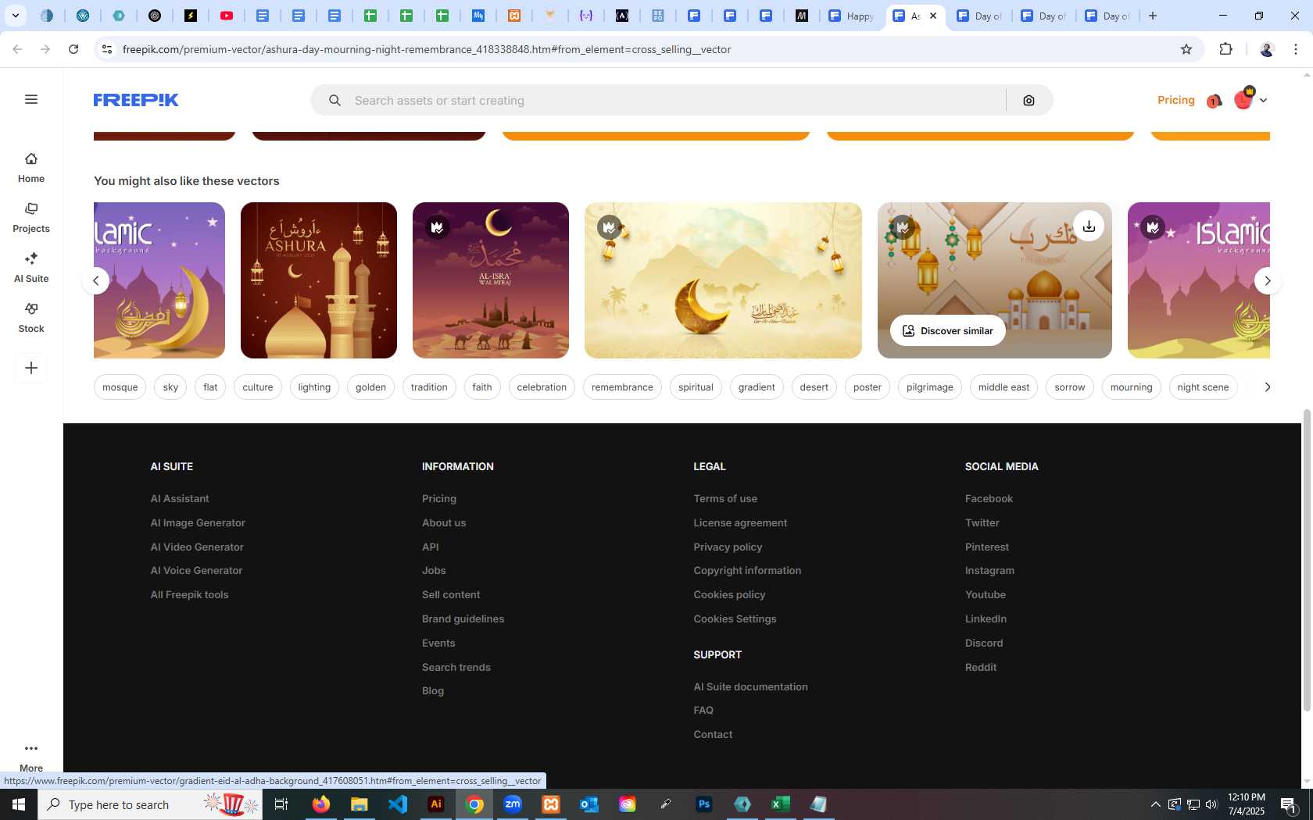The width and height of the screenshot is (1313, 820).
Task: Open the Sell content footer link
Action: point(451,594)
